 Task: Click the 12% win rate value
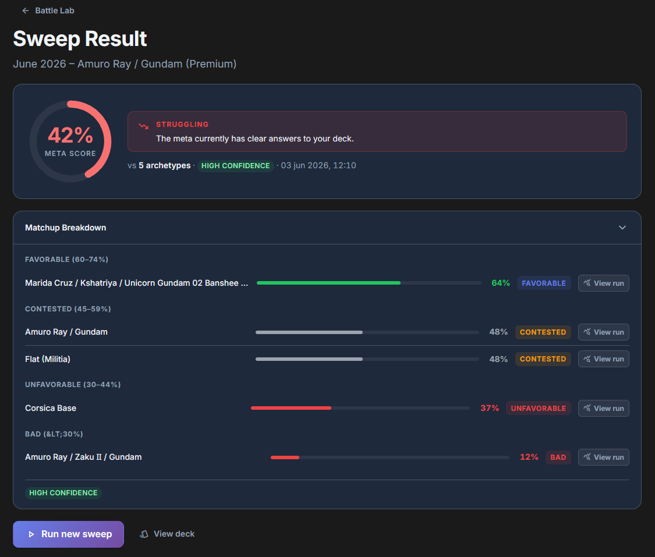529,457
